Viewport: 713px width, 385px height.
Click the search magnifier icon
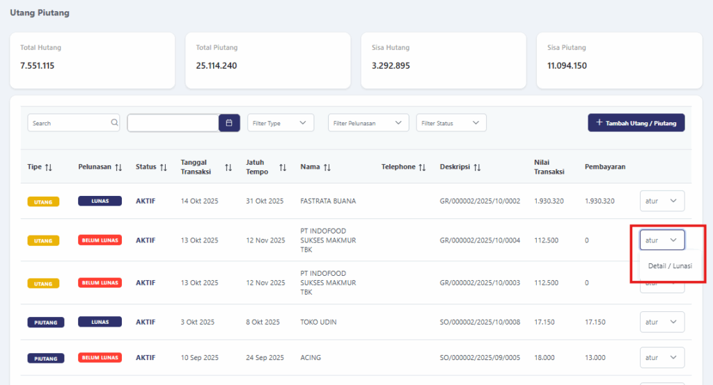pos(114,123)
